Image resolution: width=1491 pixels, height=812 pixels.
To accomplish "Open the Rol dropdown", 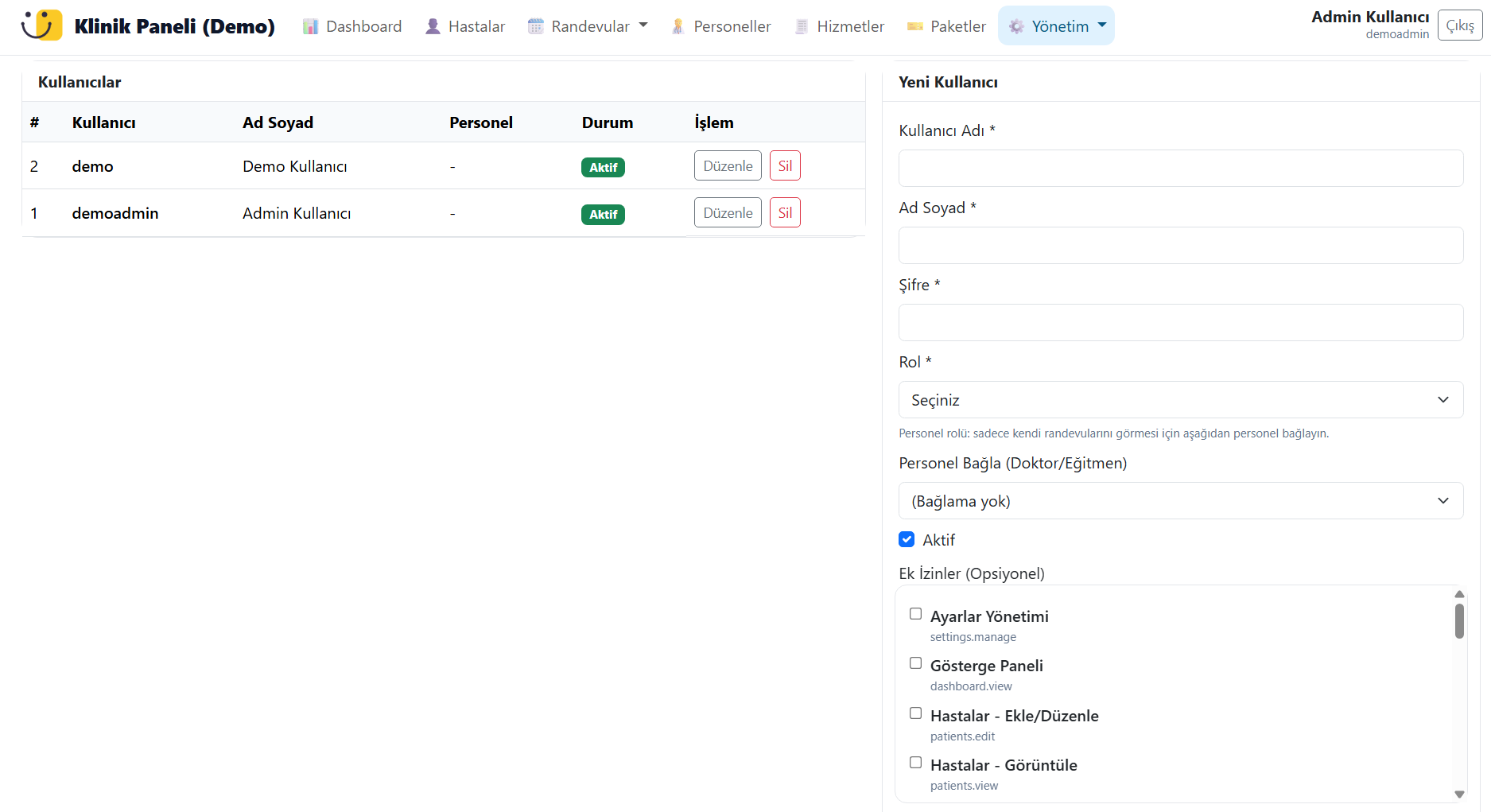I will pyautogui.click(x=1180, y=400).
